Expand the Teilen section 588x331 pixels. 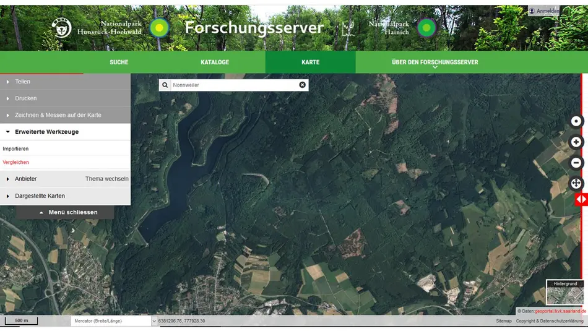(65, 82)
